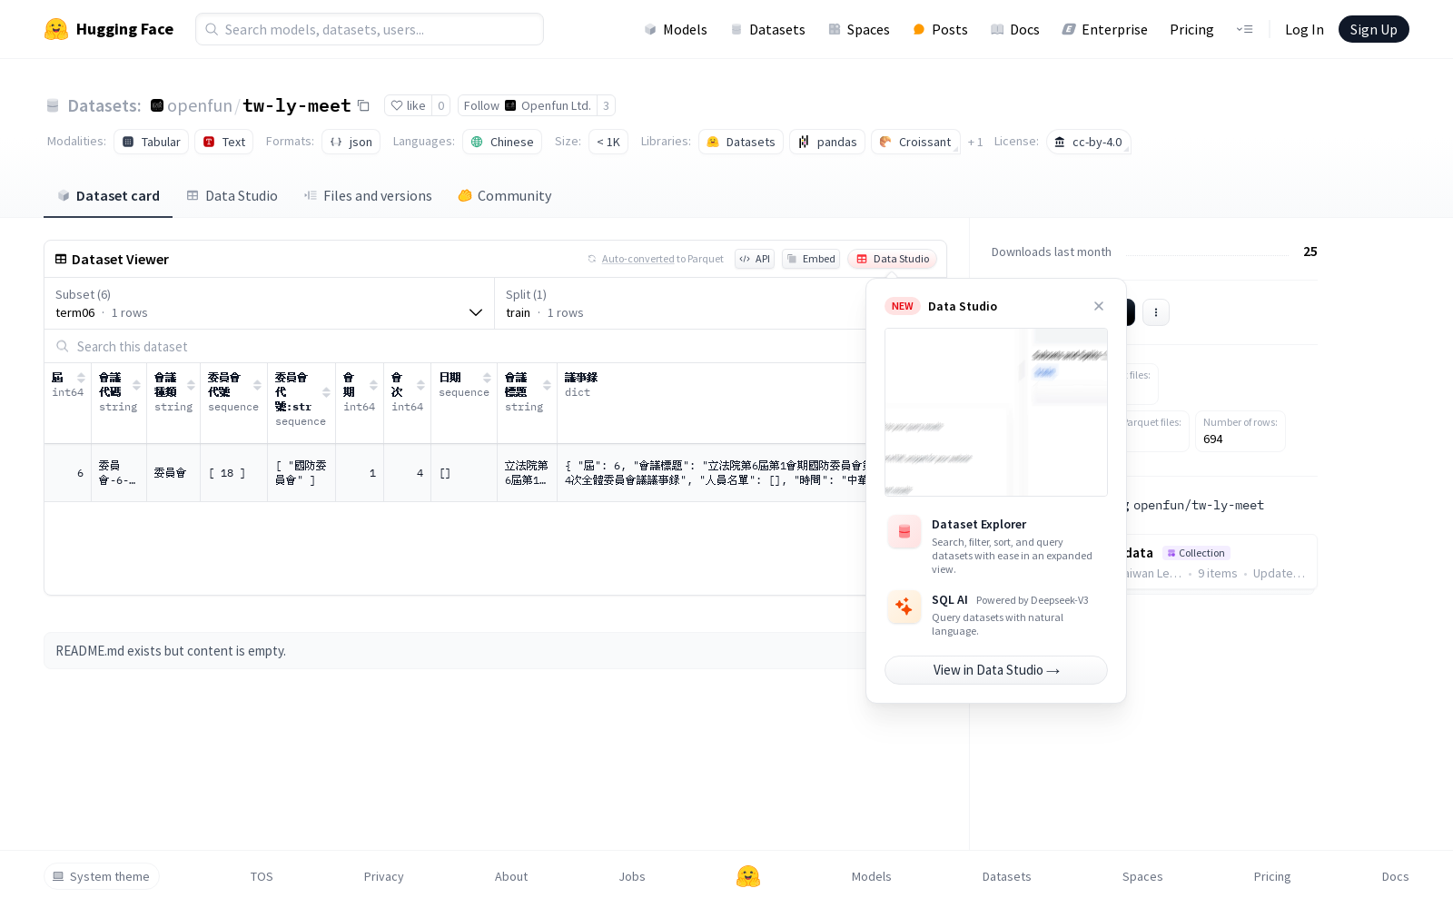This screenshot has width=1453, height=908.
Task: Select the Chinese language tag
Action: (x=502, y=142)
